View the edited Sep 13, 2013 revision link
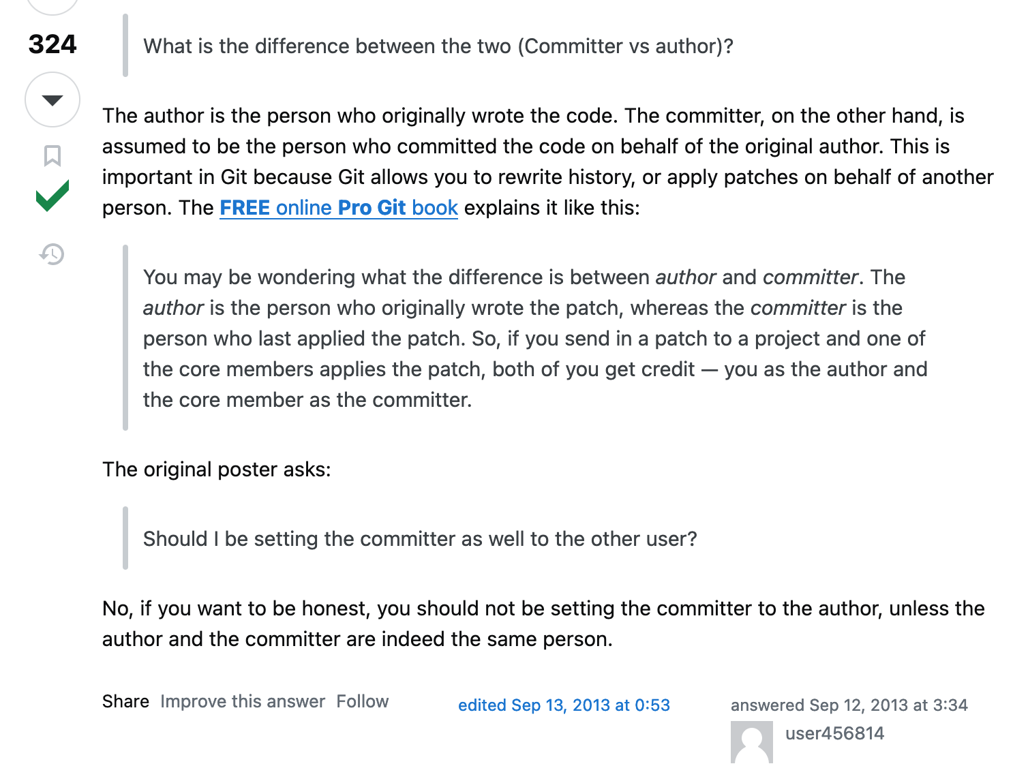The width and height of the screenshot is (1013, 781). coord(564,705)
